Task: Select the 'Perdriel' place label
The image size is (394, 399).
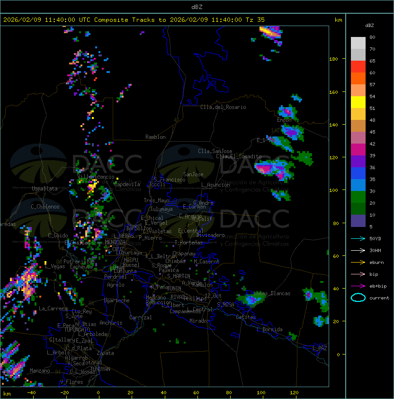Action: [x=116, y=277]
